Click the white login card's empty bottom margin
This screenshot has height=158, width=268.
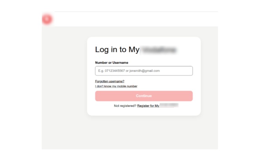point(144,112)
